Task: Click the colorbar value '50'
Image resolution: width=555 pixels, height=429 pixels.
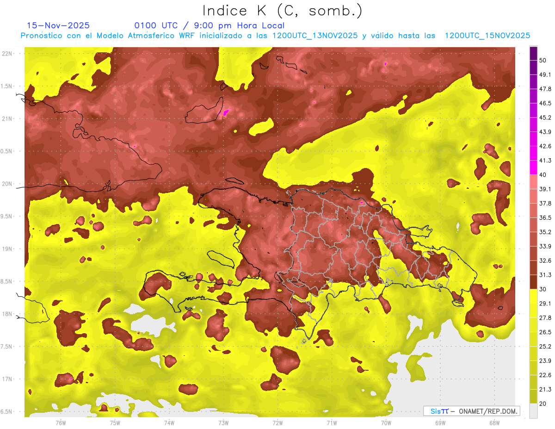Action: pos(543,60)
